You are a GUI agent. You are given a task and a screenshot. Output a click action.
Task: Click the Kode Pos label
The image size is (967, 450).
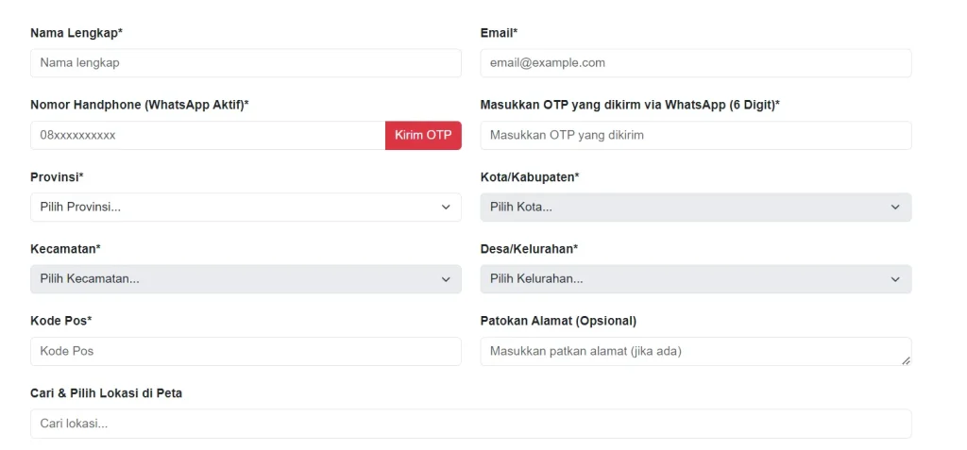point(60,321)
